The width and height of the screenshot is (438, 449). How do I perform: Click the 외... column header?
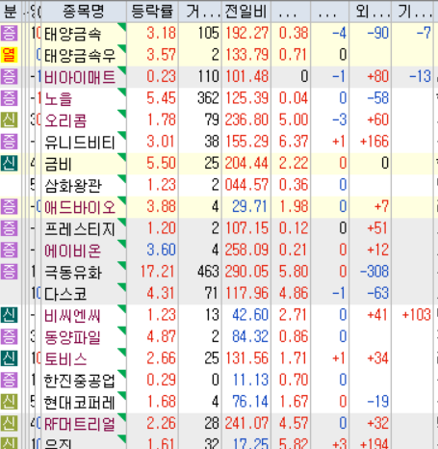370,12
